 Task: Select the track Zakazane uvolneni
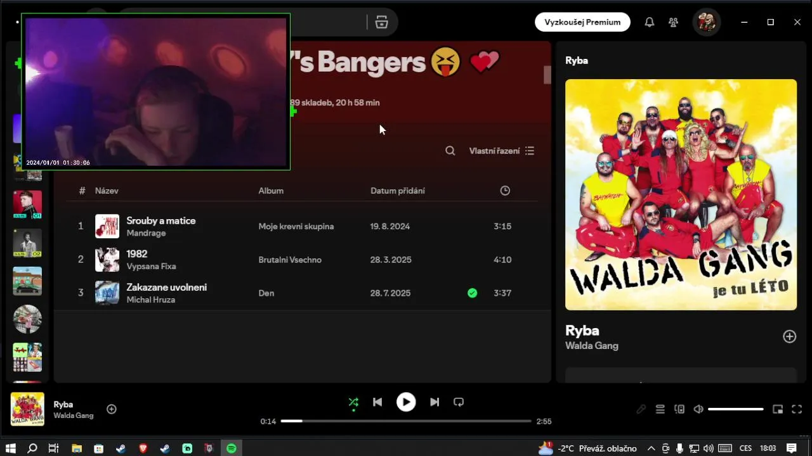167,287
